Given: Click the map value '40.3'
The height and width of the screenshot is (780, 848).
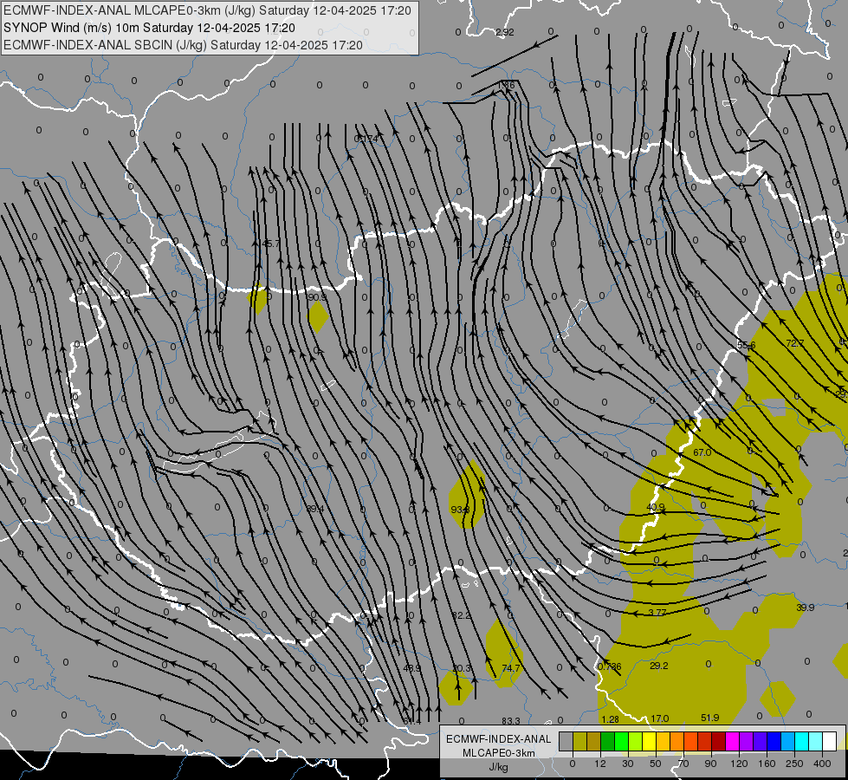Looking at the screenshot, I should (462, 668).
